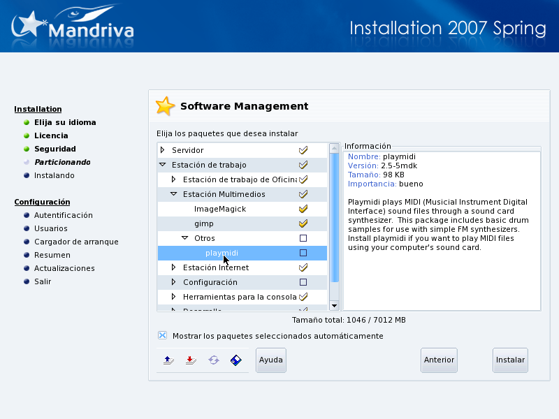Click the refresh arrows icon
This screenshot has height=419, width=559.
tap(213, 360)
